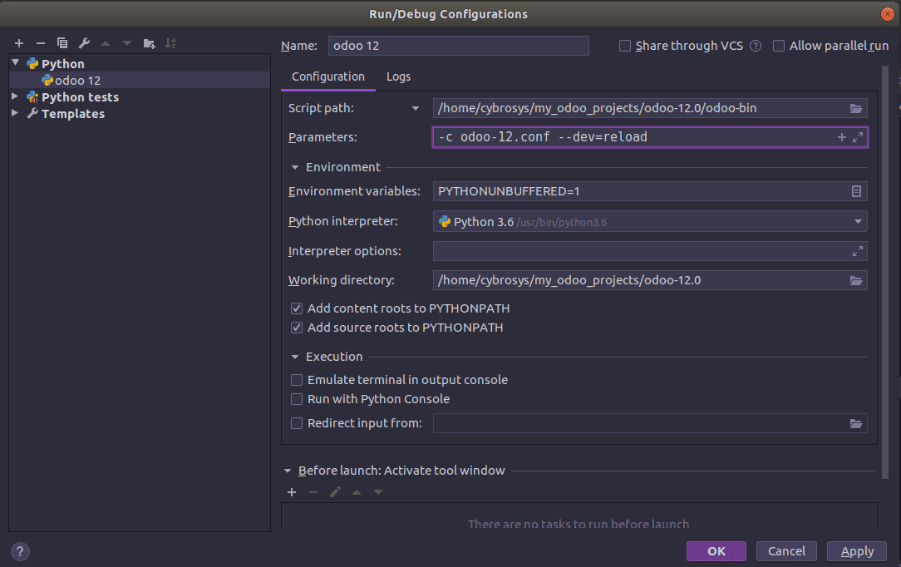Switch to the Configuration tab

(x=328, y=77)
